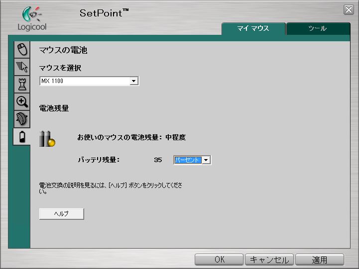Click the SetPoint title text
The height and width of the screenshot is (269, 359).
pyautogui.click(x=104, y=13)
